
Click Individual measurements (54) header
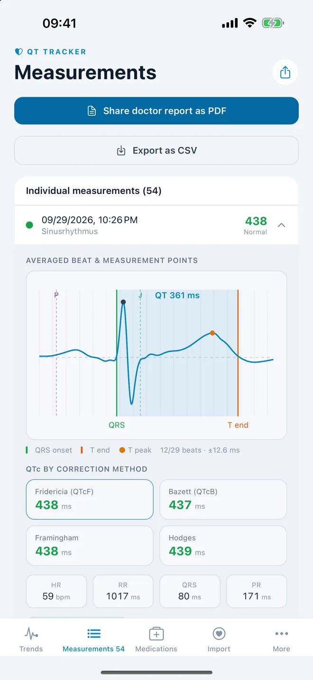pos(93,191)
